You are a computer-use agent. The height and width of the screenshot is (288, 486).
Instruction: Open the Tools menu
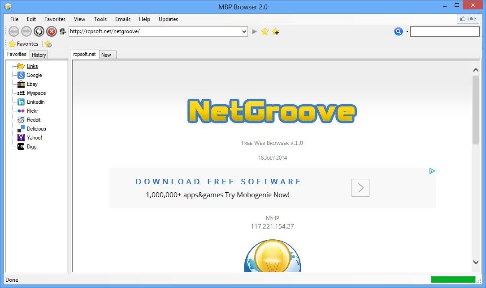(x=100, y=19)
